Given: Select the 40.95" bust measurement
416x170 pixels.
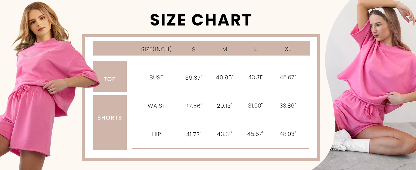Looking at the screenshot, I should click(224, 77).
